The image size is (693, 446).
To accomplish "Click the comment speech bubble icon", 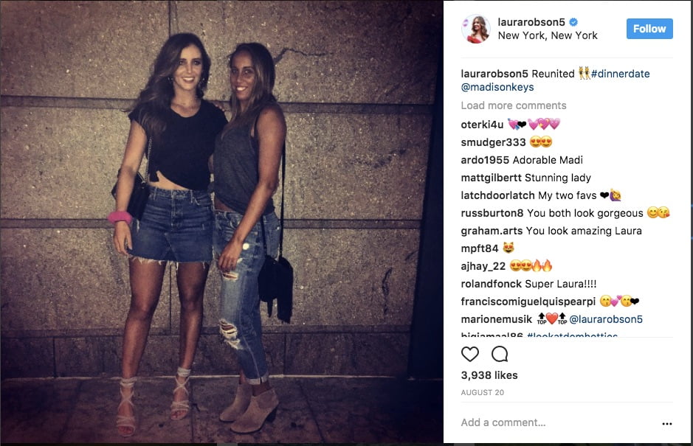I will click(x=500, y=354).
